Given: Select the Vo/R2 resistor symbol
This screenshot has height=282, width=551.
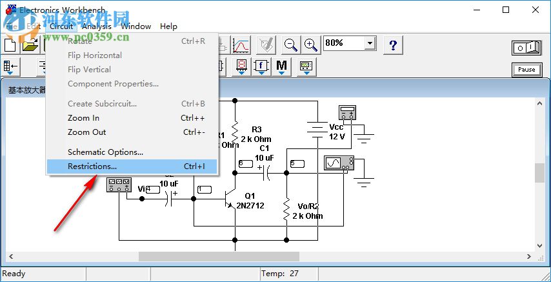Looking at the screenshot, I should pos(286,209).
